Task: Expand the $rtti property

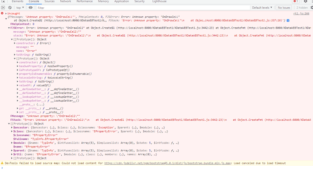Action: [x=12, y=154]
